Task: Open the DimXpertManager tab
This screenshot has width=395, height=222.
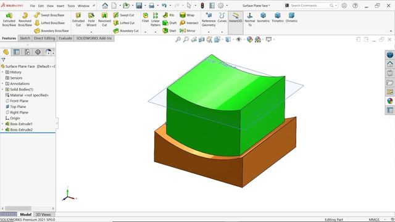Action: pyautogui.click(x=38, y=52)
